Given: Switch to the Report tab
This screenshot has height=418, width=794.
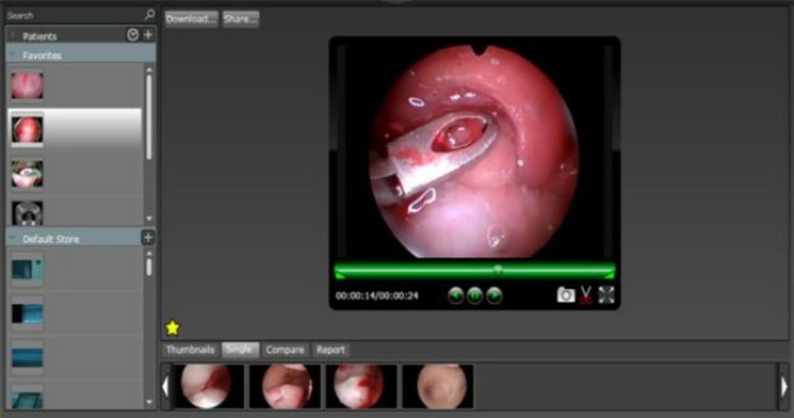Looking at the screenshot, I should [x=331, y=350].
